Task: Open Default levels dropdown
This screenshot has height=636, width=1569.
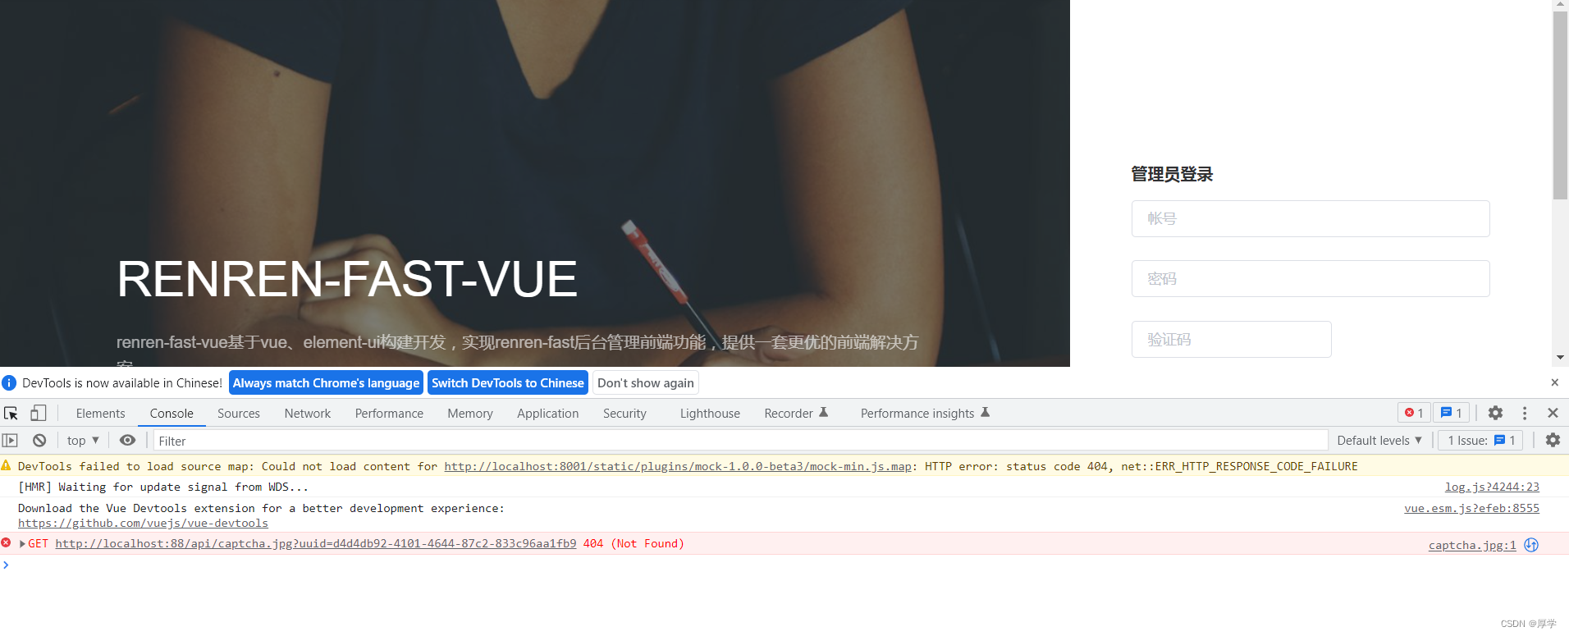Action: tap(1379, 441)
